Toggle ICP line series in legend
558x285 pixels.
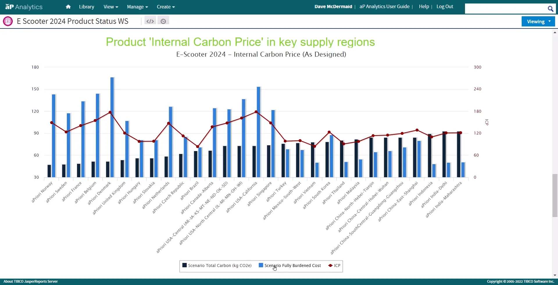(x=334, y=266)
